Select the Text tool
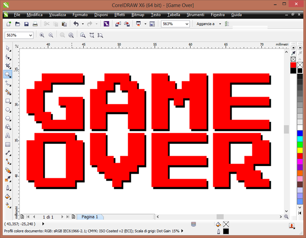 tap(8, 135)
